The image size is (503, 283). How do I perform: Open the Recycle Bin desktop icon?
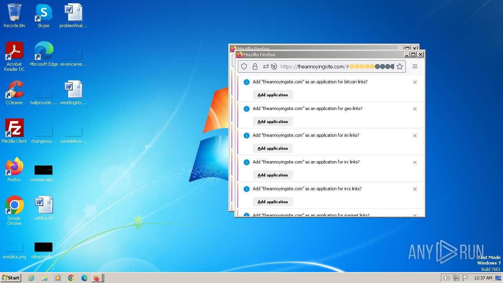(x=14, y=16)
